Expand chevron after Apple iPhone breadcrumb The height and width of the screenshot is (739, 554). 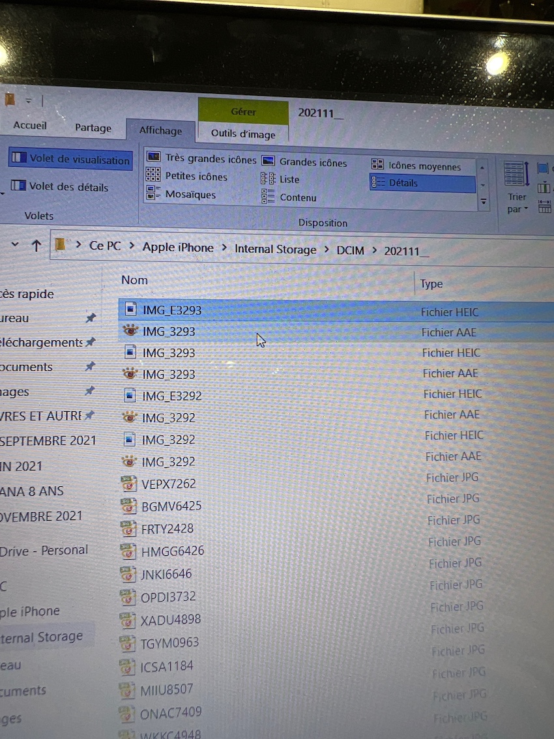224,248
